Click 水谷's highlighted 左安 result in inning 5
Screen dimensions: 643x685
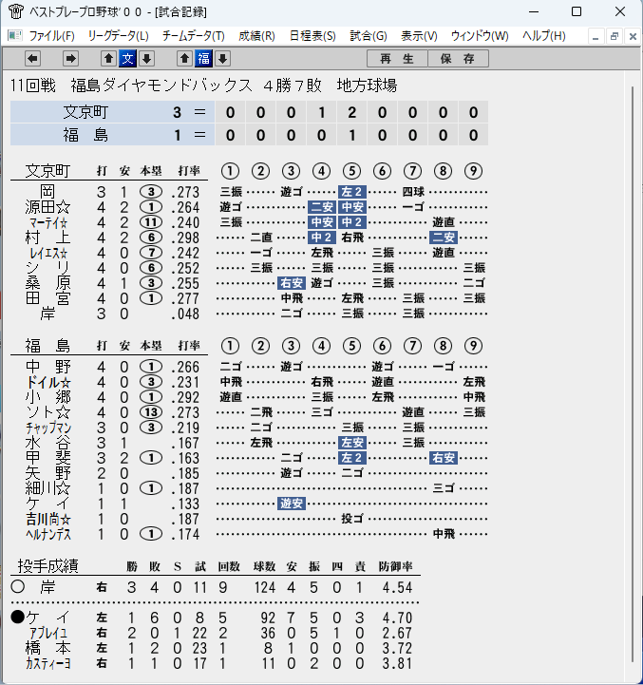352,443
